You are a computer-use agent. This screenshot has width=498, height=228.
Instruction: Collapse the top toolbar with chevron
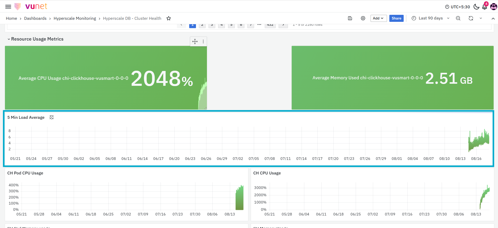click(493, 18)
